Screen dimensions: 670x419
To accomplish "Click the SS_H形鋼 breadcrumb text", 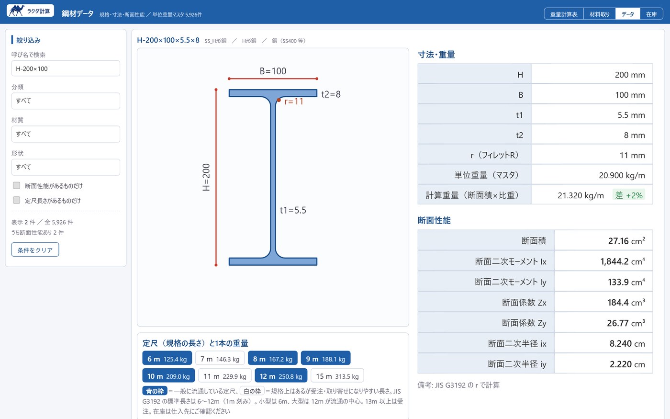I will tap(215, 41).
